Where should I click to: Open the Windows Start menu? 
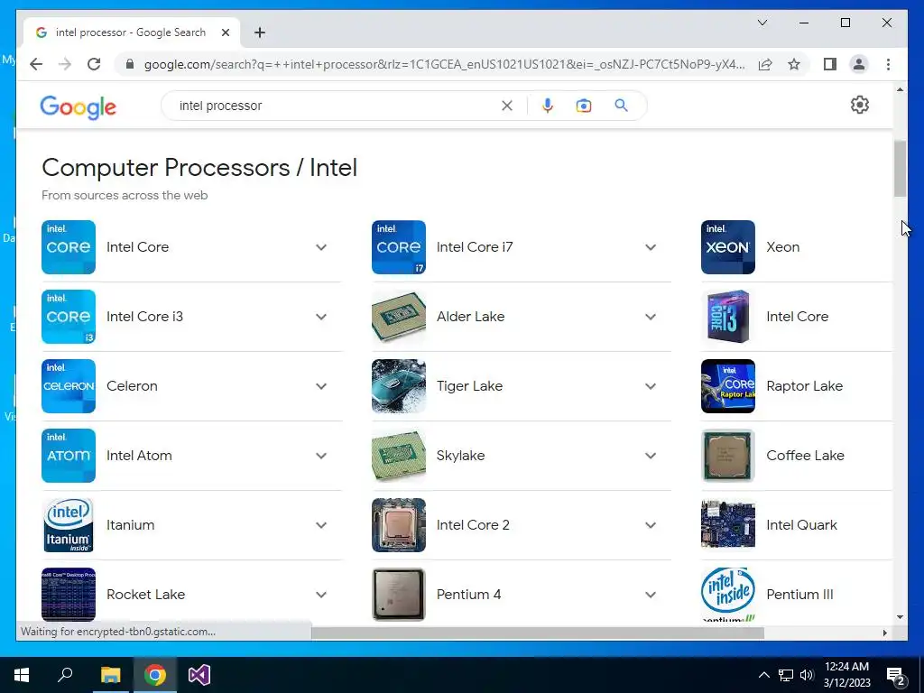(x=22, y=675)
